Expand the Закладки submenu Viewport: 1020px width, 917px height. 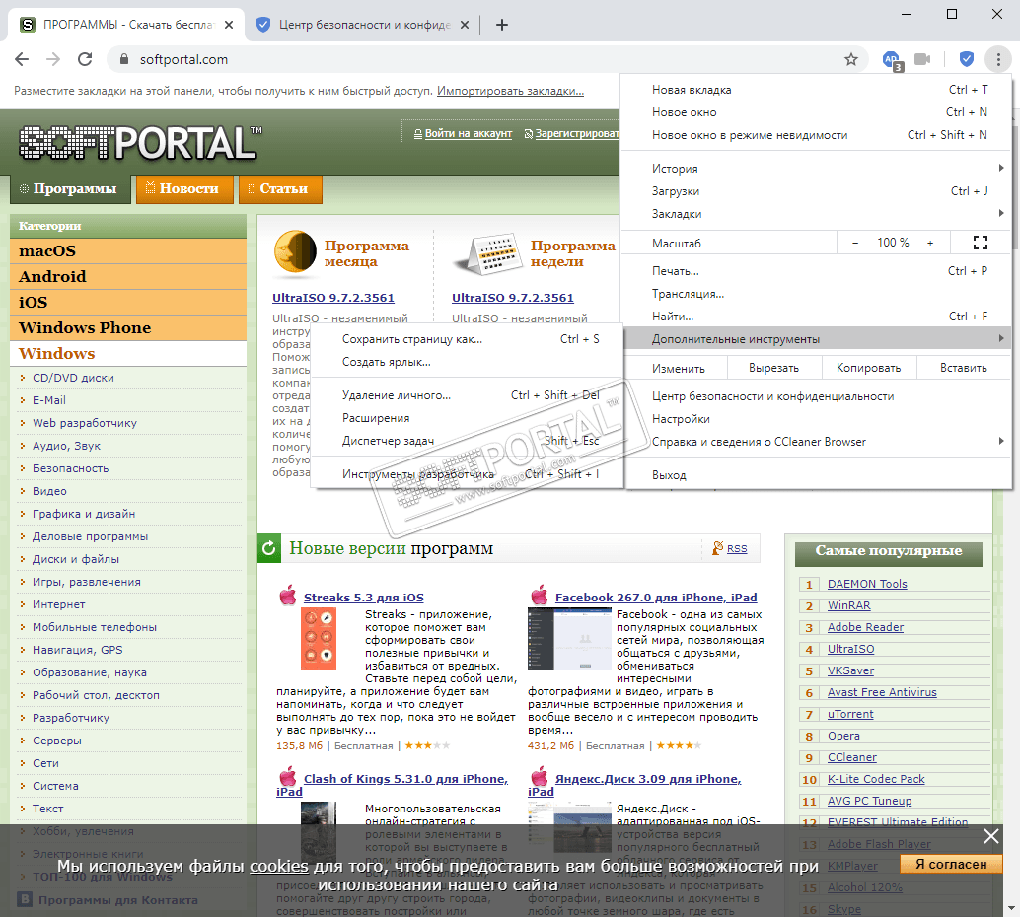pyautogui.click(x=816, y=214)
